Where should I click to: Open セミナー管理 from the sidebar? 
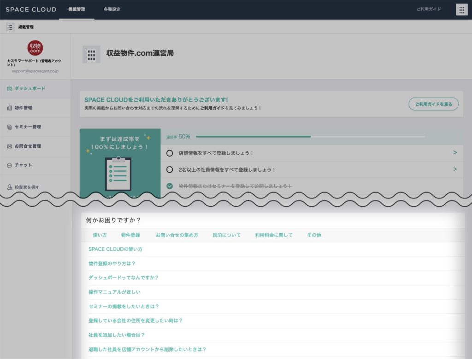tap(35, 127)
